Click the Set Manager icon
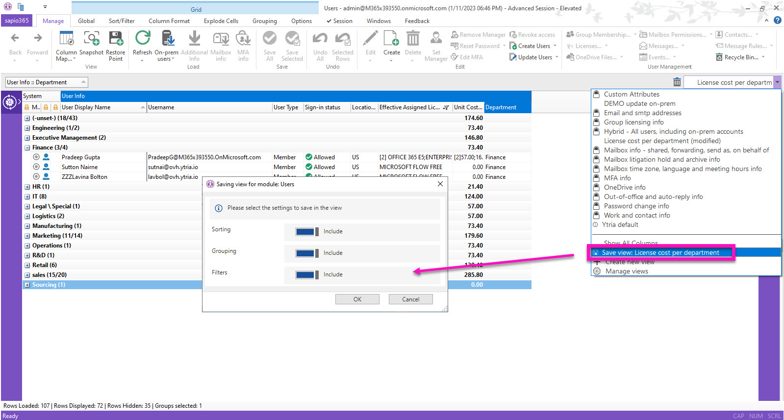Viewport: 784px width, 420px height. coord(436,38)
